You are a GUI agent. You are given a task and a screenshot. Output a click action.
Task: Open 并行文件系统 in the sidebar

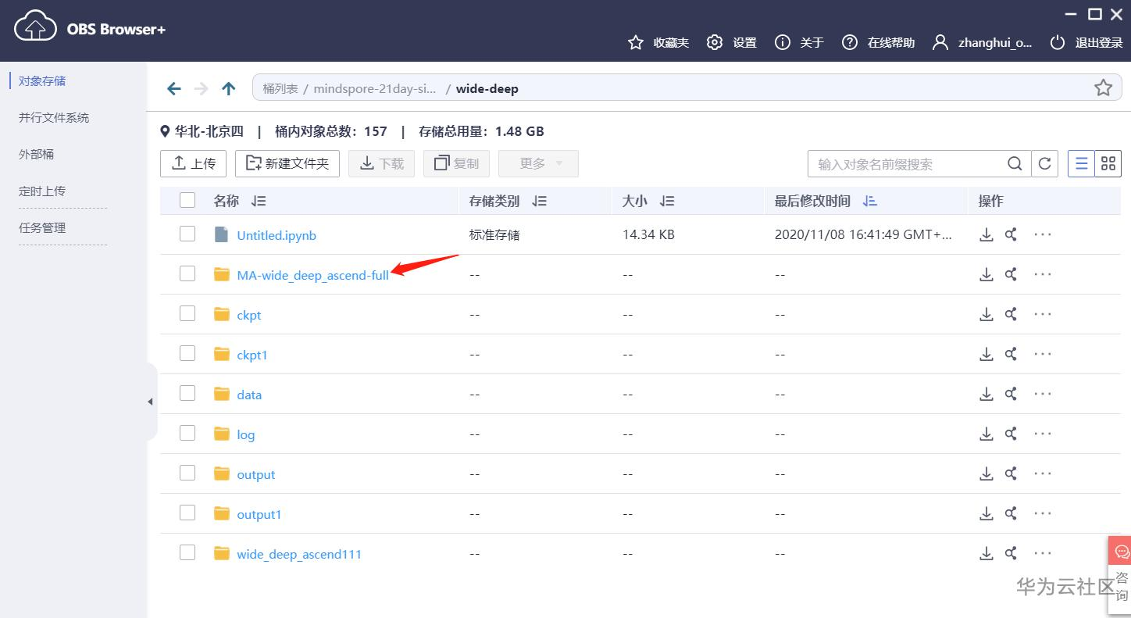click(54, 117)
